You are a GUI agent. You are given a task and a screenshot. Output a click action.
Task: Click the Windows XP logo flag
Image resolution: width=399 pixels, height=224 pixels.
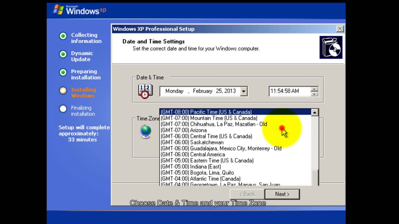58,10
